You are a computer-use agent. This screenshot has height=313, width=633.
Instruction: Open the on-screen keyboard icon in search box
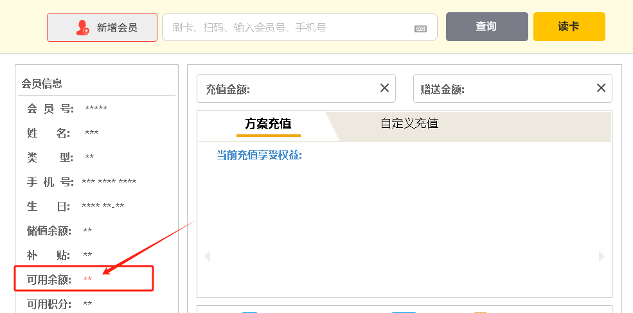pos(420,28)
